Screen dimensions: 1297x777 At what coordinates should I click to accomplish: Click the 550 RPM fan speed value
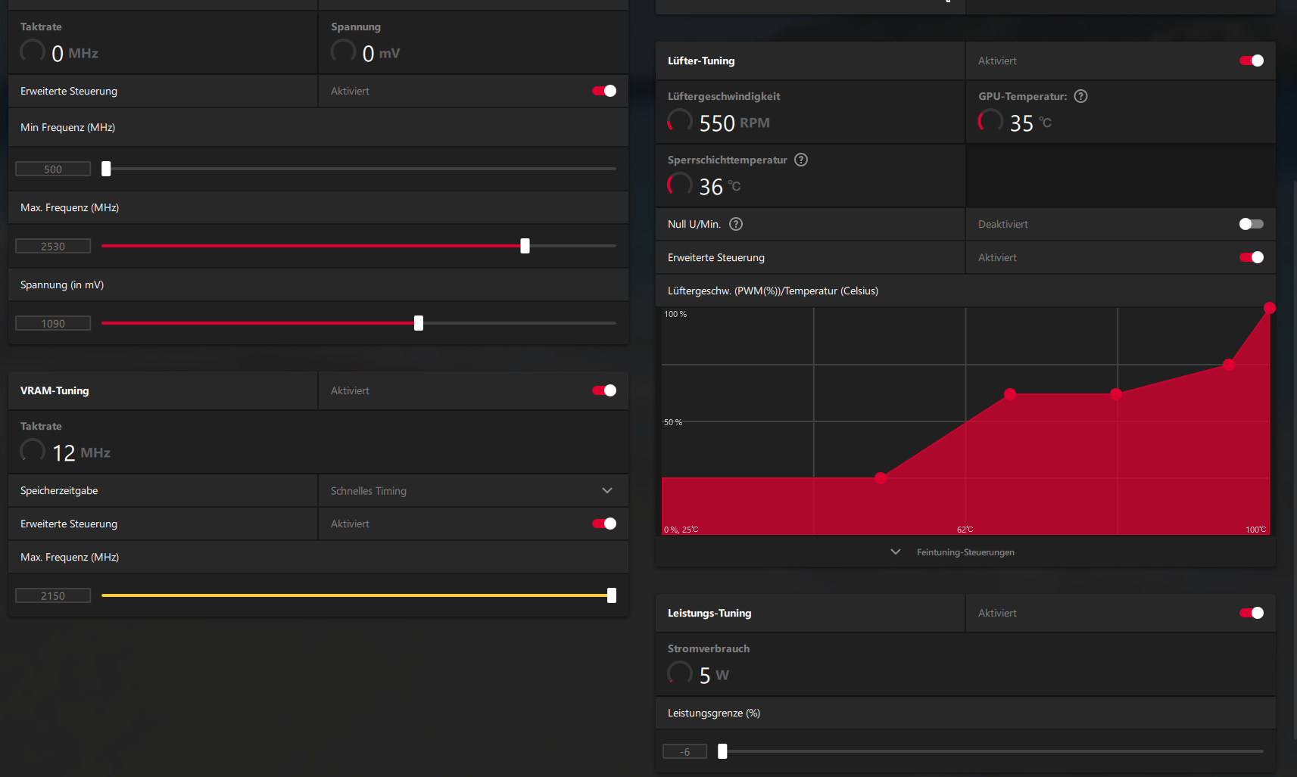[734, 123]
